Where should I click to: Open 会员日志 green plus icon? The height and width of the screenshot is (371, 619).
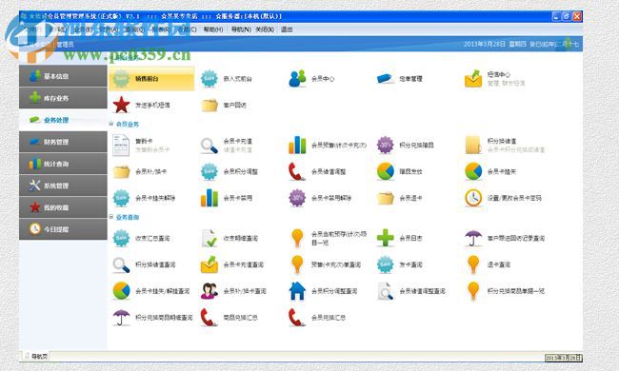tap(385, 238)
